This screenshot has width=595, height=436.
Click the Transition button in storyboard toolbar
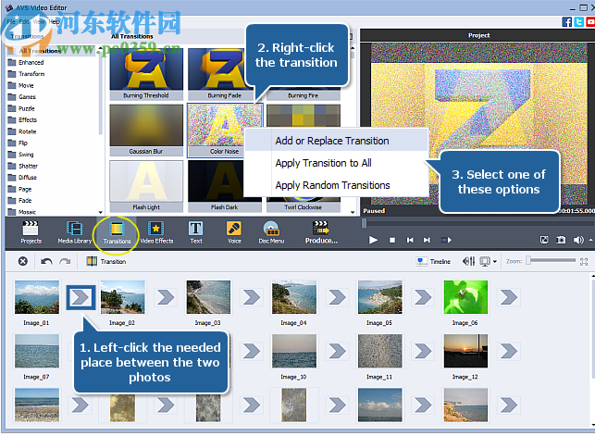coord(105,261)
